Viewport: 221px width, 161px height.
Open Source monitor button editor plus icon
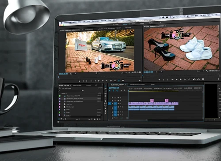pyautogui.click(x=140, y=80)
